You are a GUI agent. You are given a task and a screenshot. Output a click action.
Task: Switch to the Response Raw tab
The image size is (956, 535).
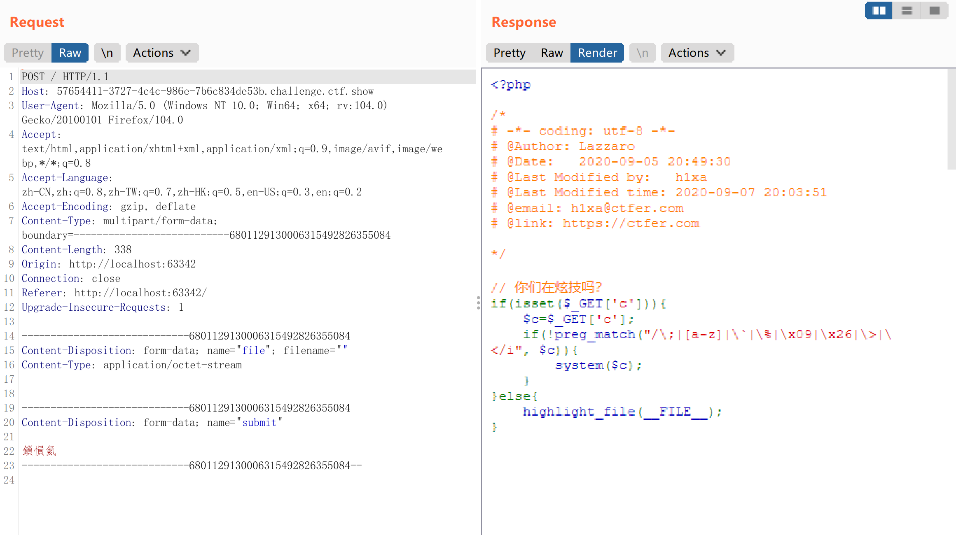point(552,53)
